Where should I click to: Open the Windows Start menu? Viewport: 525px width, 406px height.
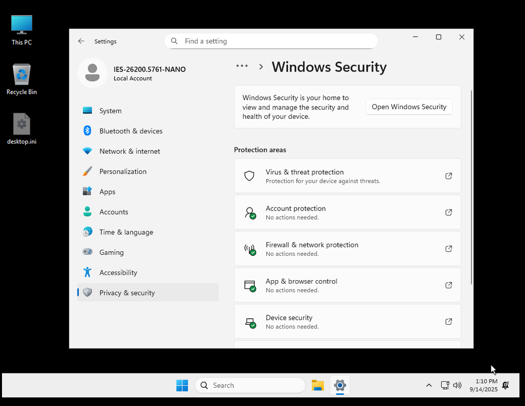182,385
